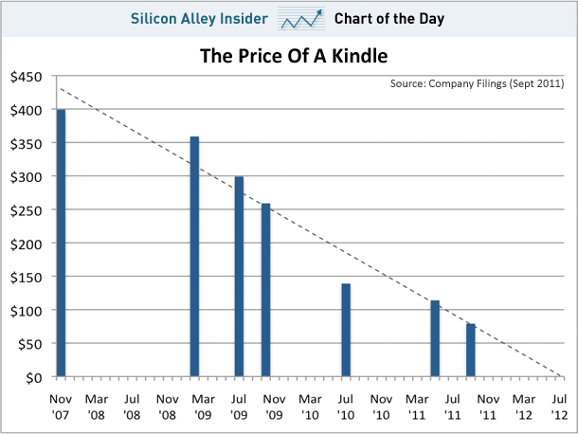
Task: Click the dashed trend line's upper end
Action: click(62, 89)
